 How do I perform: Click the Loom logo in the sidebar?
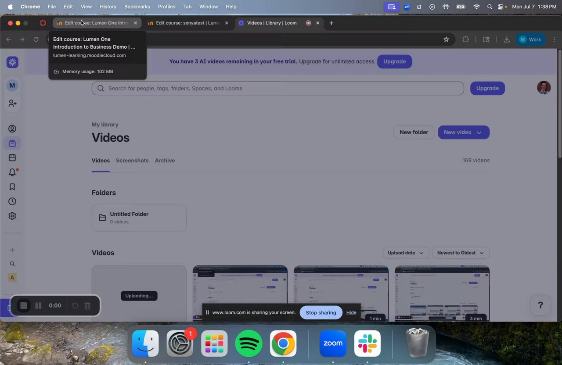tap(12, 62)
